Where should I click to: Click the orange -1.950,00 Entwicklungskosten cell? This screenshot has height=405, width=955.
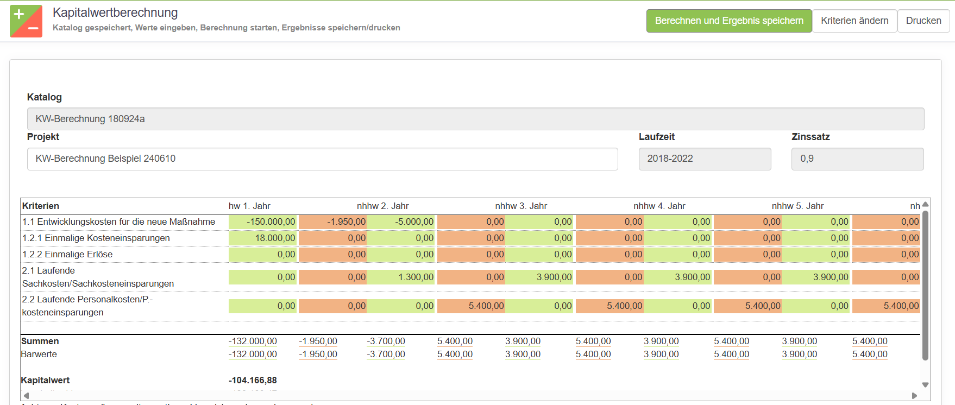(332, 222)
